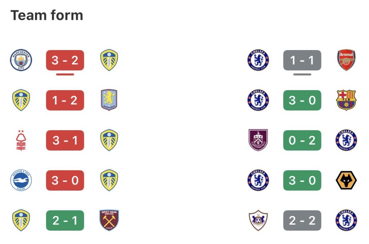Click the Wolves crest
Screen dimensions: 369x244
point(346,180)
